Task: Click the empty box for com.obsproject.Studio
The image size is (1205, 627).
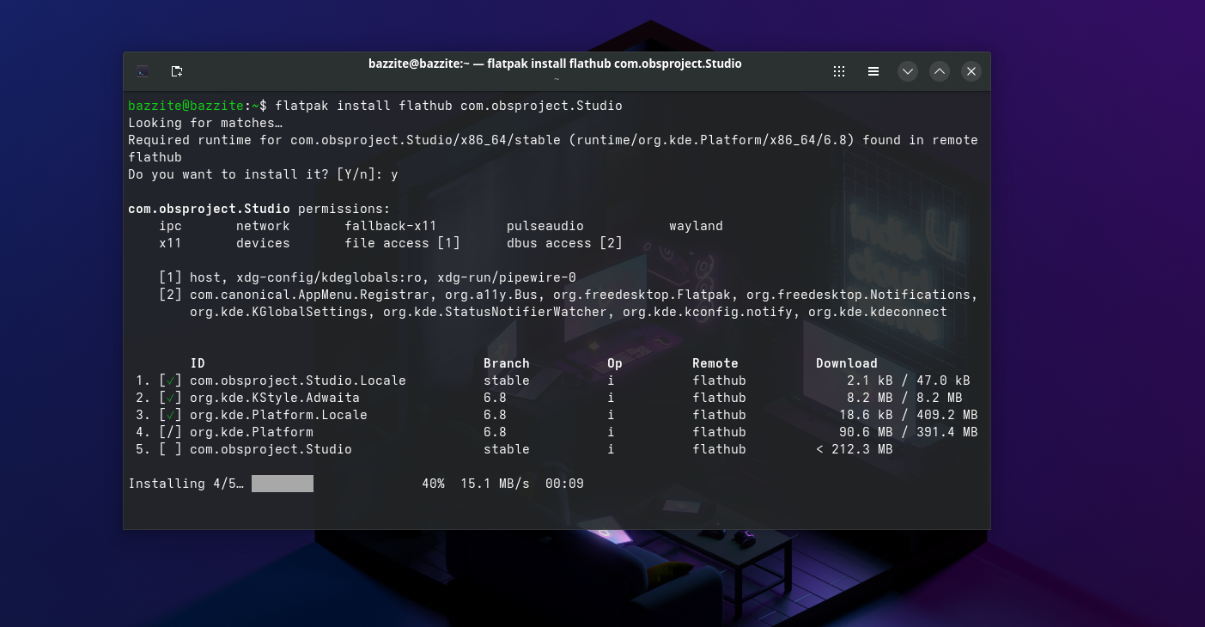Action: (x=171, y=449)
